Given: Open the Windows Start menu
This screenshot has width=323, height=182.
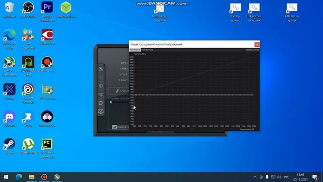Looking at the screenshot, I should [6, 177].
